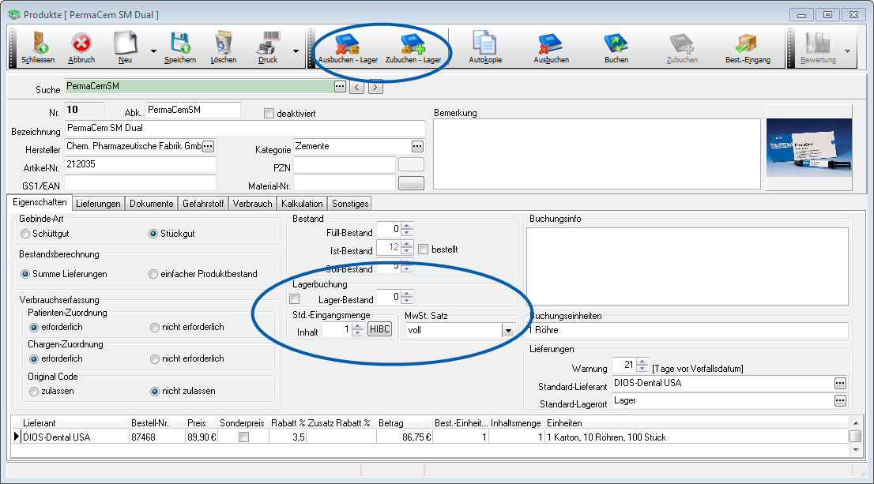Click the Buchen toolbar icon
This screenshot has height=484, width=874.
(616, 43)
